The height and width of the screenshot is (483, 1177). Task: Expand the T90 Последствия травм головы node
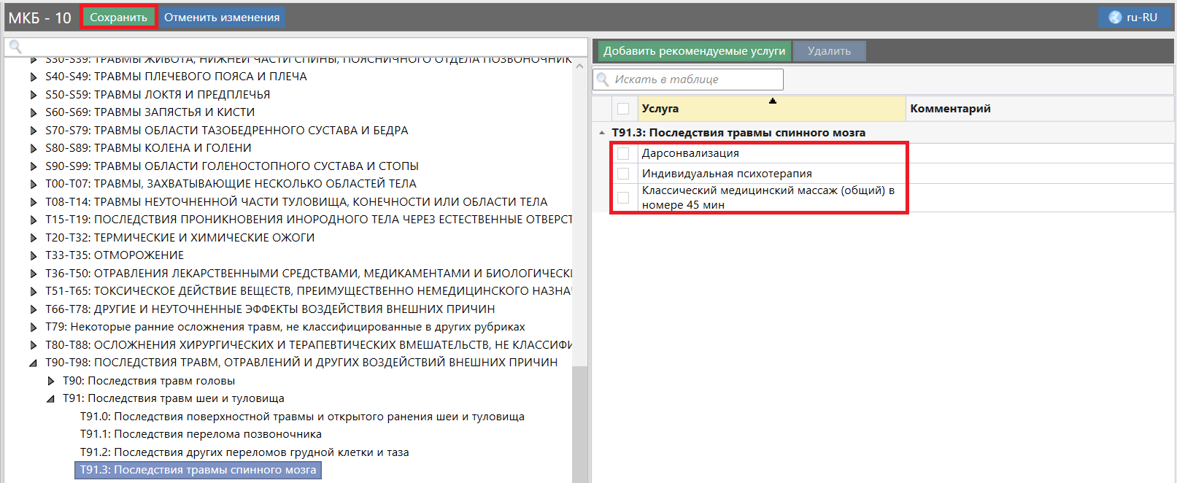pyautogui.click(x=51, y=381)
